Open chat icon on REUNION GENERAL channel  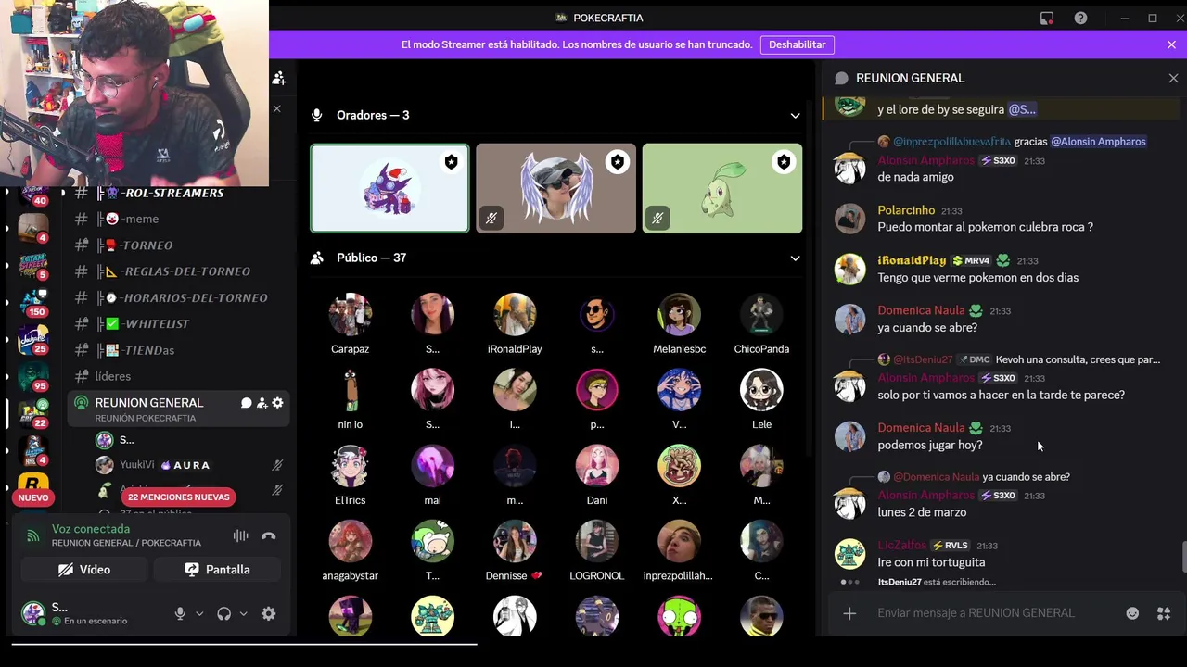pos(247,403)
